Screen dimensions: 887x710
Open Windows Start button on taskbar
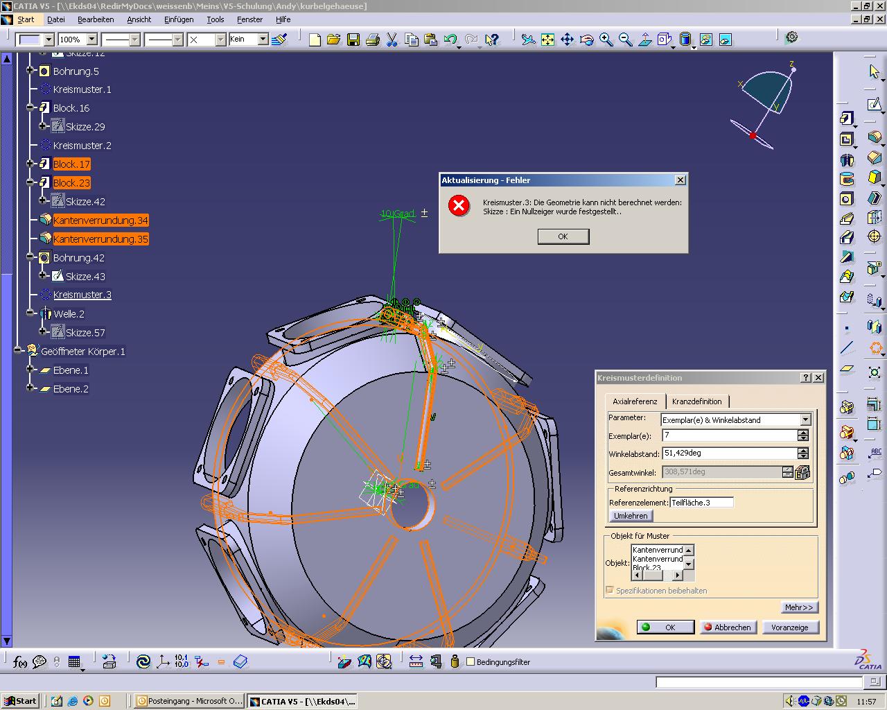(19, 700)
